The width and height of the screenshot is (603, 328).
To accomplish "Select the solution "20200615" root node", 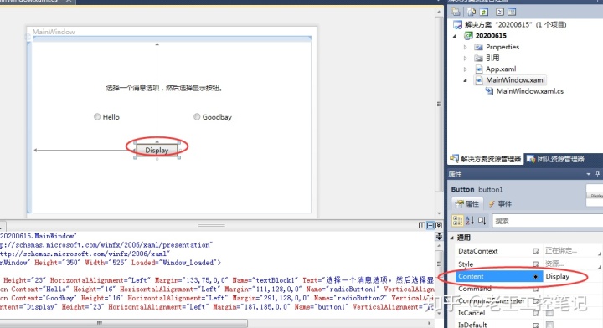I will (x=510, y=24).
